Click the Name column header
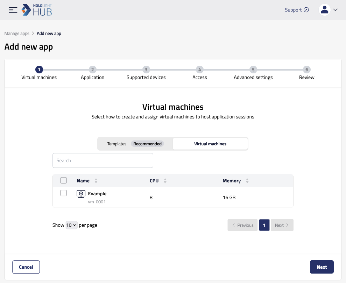This screenshot has height=283, width=346. pos(83,181)
